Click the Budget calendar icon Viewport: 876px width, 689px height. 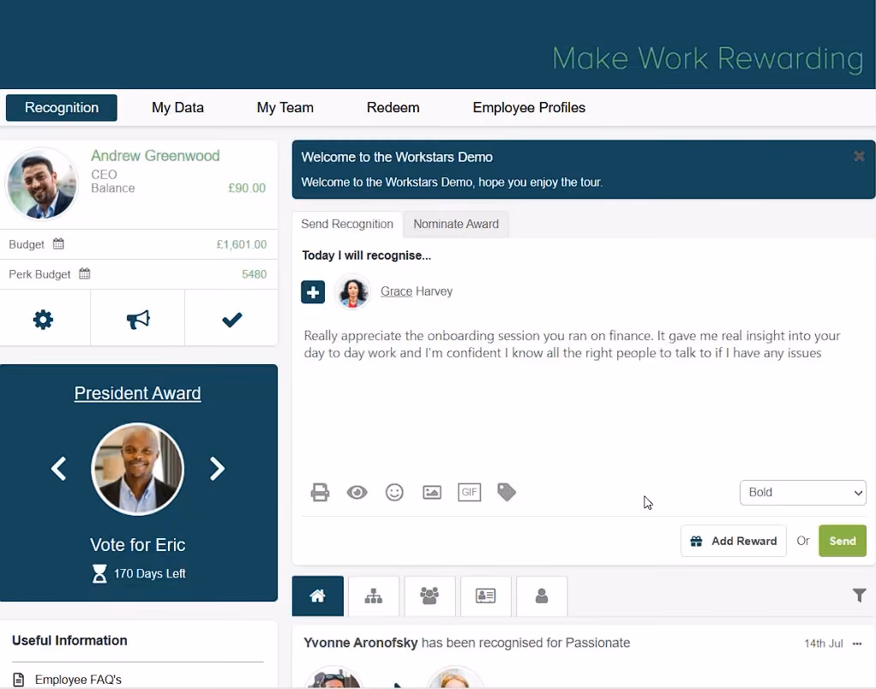[58, 244]
